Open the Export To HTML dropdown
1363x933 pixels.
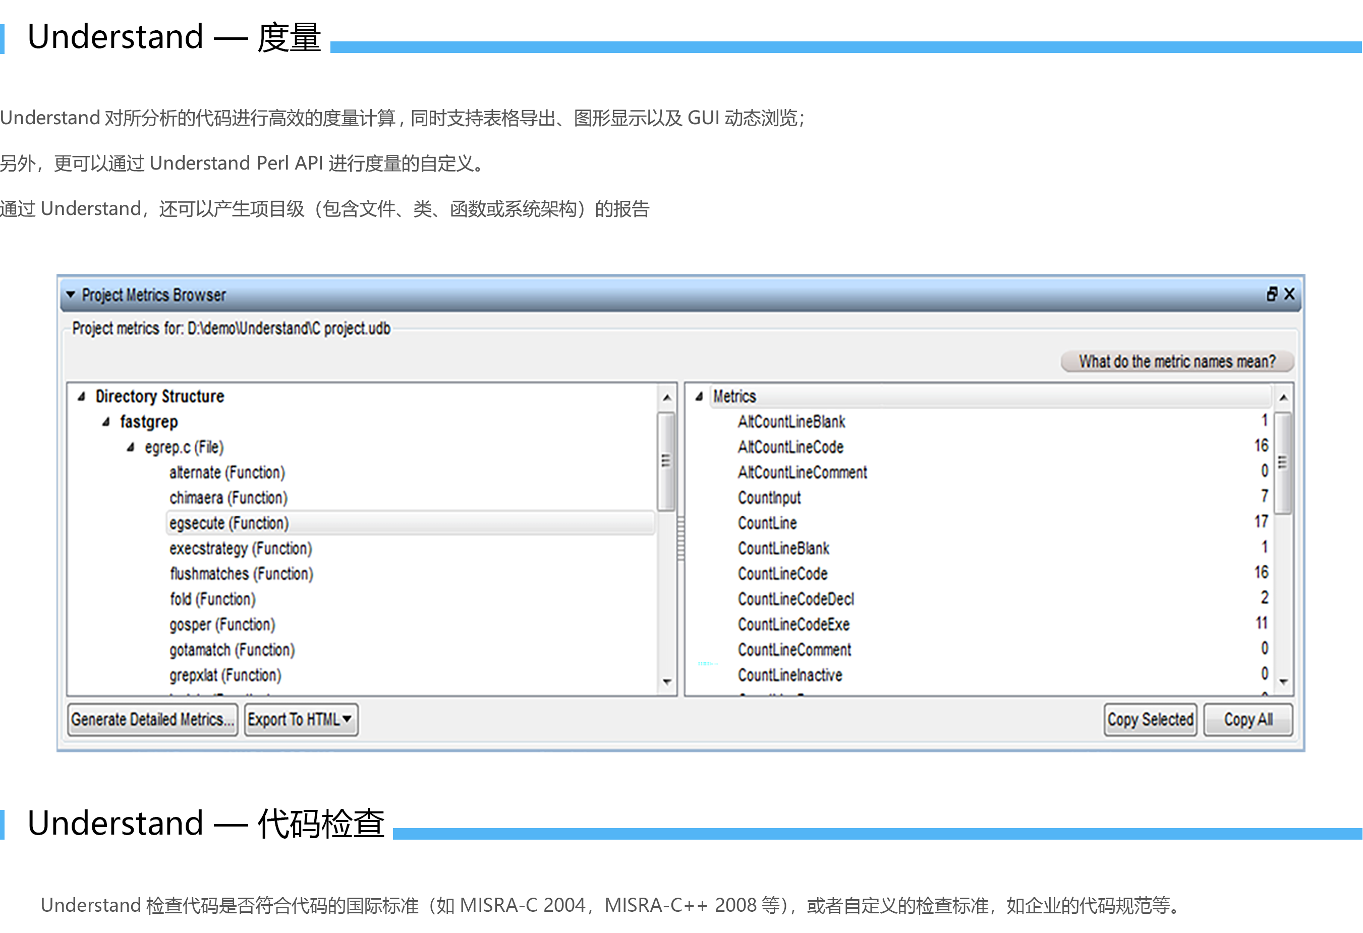pos(347,719)
